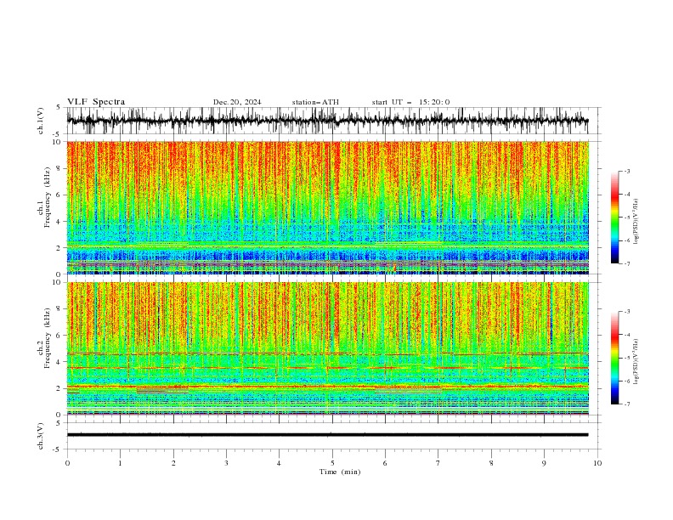Viewport: 673px width, 520px height.
Task: Click the "Time (min)" axis label
Action: [x=340, y=472]
